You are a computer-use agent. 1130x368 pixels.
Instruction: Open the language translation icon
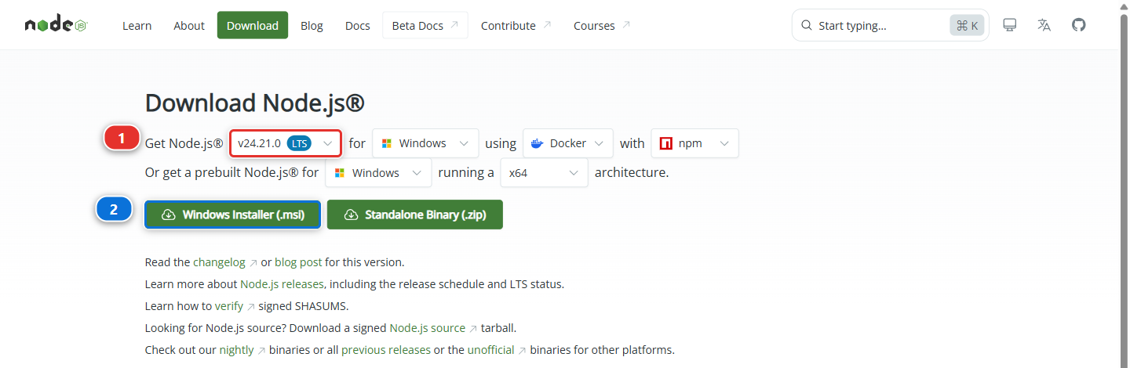[x=1044, y=25]
